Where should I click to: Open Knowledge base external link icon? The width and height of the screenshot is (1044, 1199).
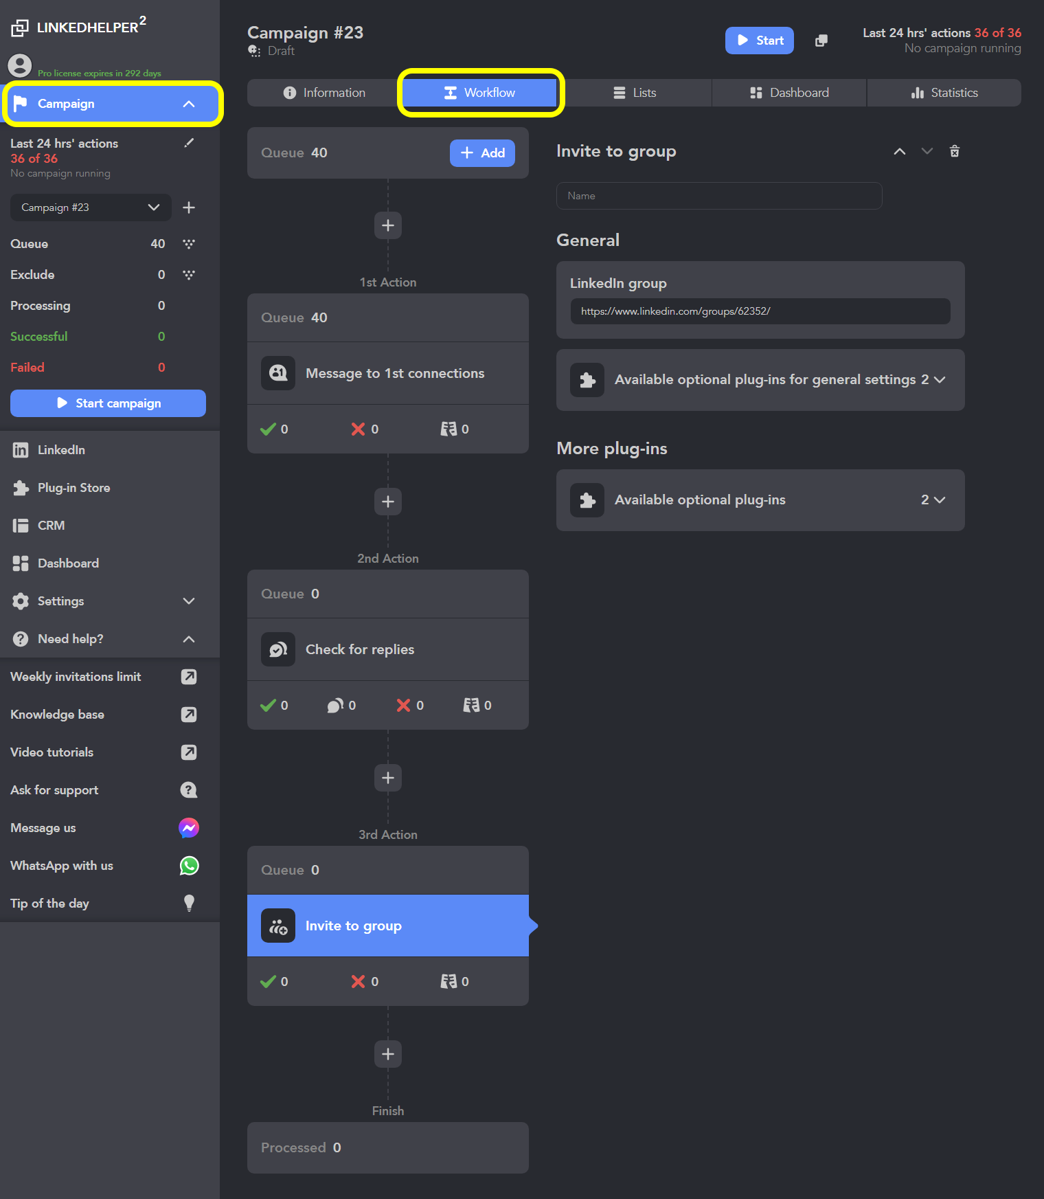tap(189, 715)
